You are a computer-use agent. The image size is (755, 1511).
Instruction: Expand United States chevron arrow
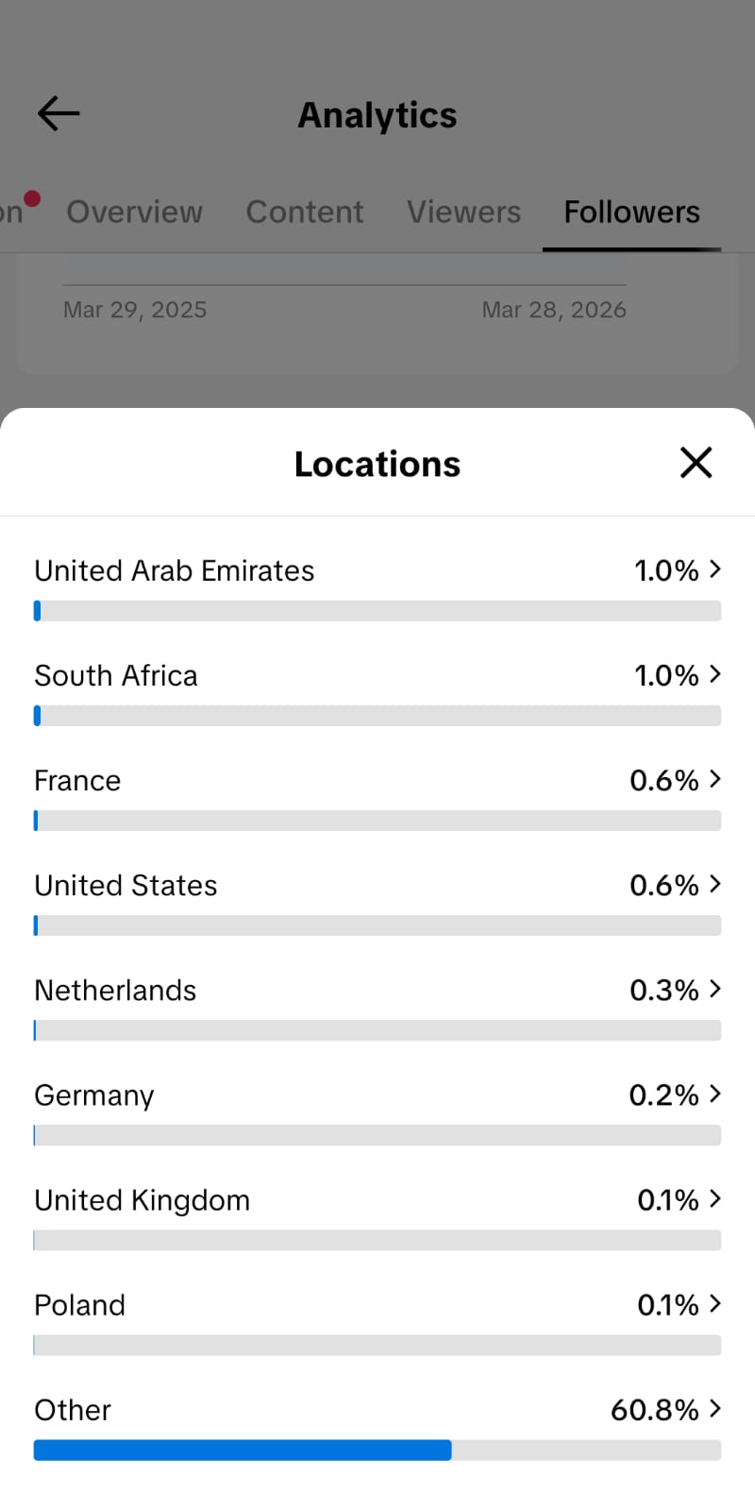click(x=715, y=884)
